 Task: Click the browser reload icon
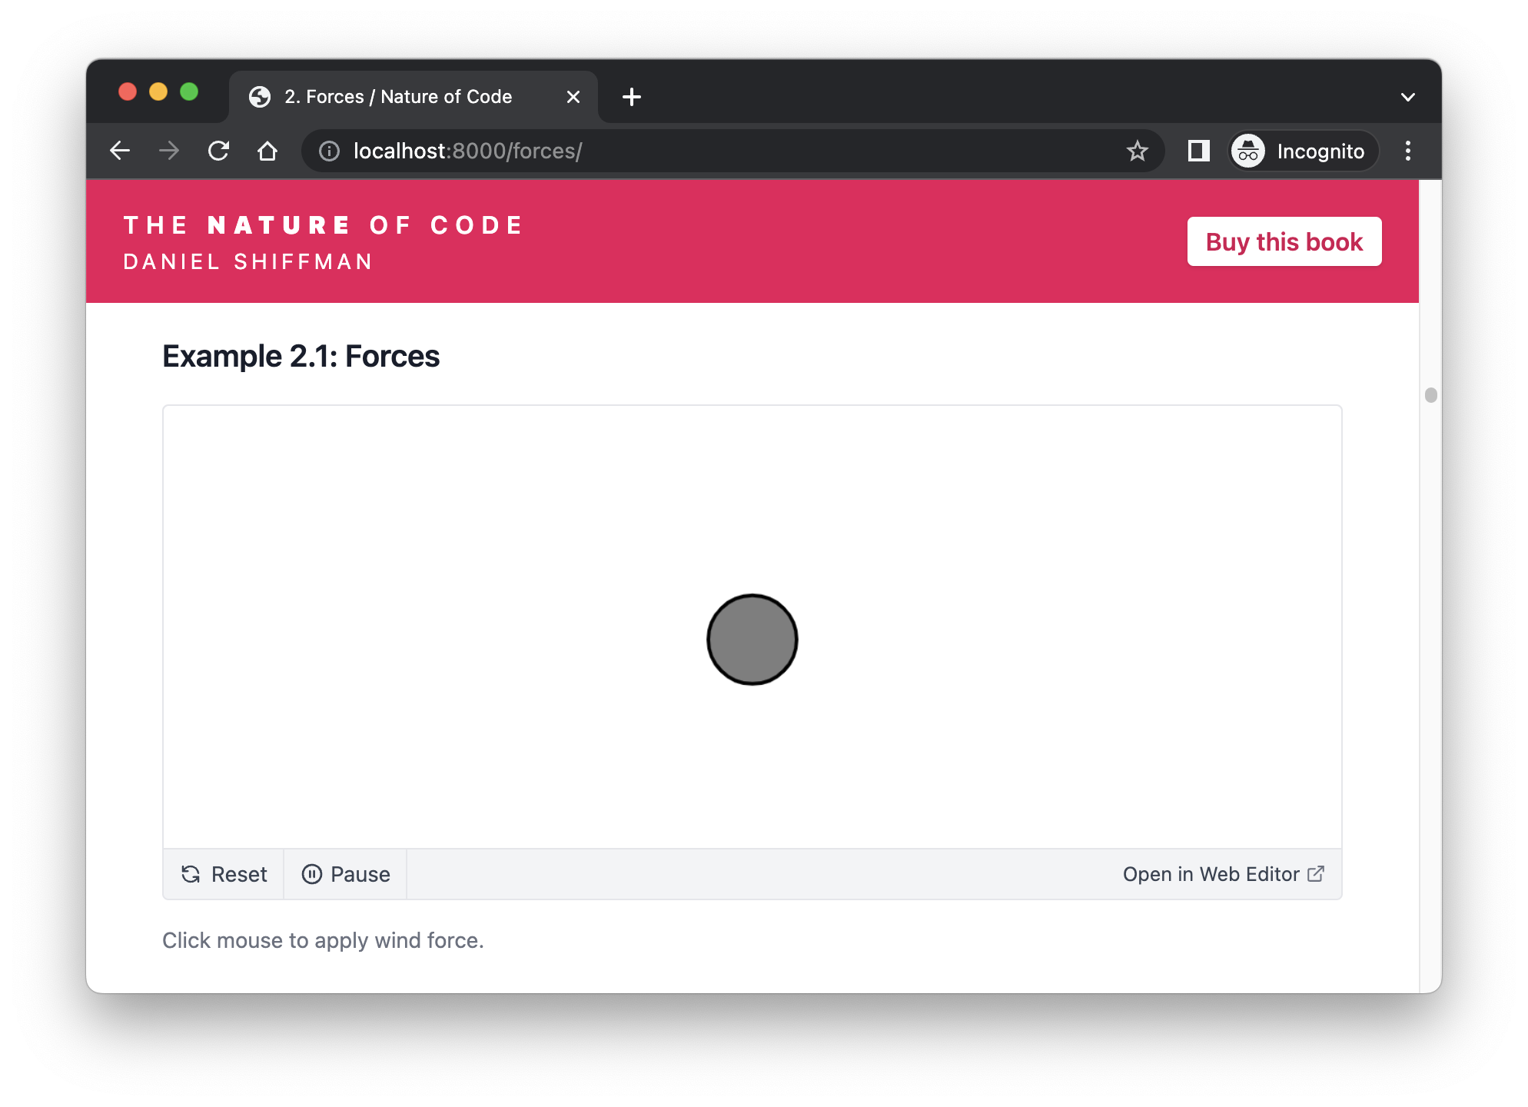click(219, 151)
